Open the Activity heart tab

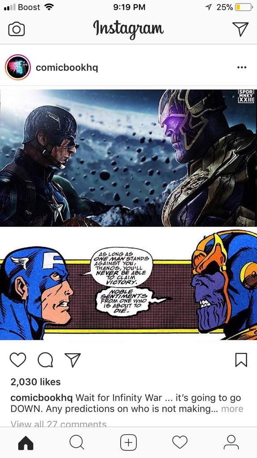[180, 442]
